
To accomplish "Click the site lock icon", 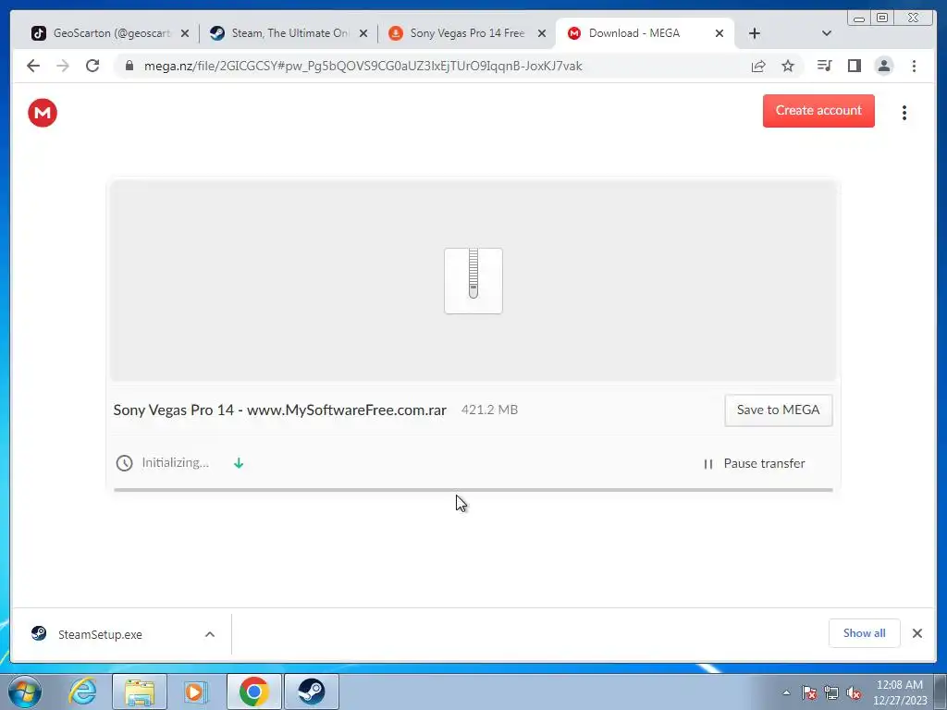I will tap(129, 66).
